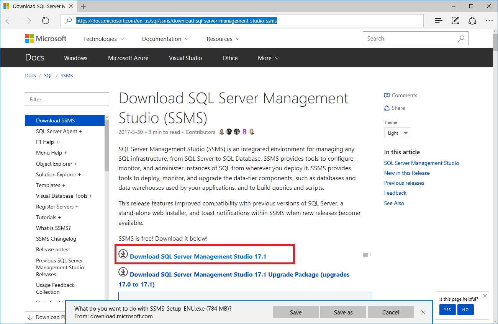Open the Technologies dropdown

coord(103,39)
